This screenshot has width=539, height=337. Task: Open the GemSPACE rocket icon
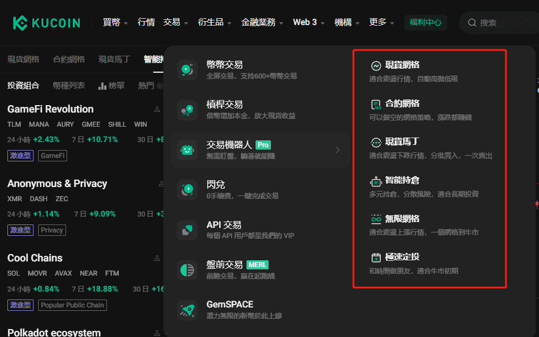tap(187, 310)
